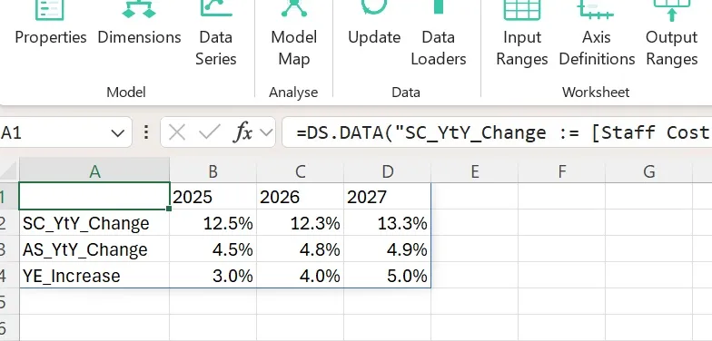The height and width of the screenshot is (341, 712).
Task: Select the cell containing 2026
Action: pyautogui.click(x=300, y=196)
